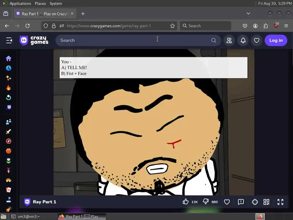Open the car category icon
This screenshot has width=293, height=220.
coord(9,180)
